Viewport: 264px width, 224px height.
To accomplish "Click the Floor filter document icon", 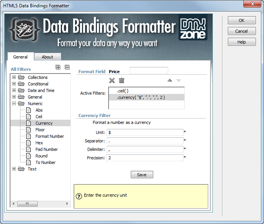I will pos(28,130).
